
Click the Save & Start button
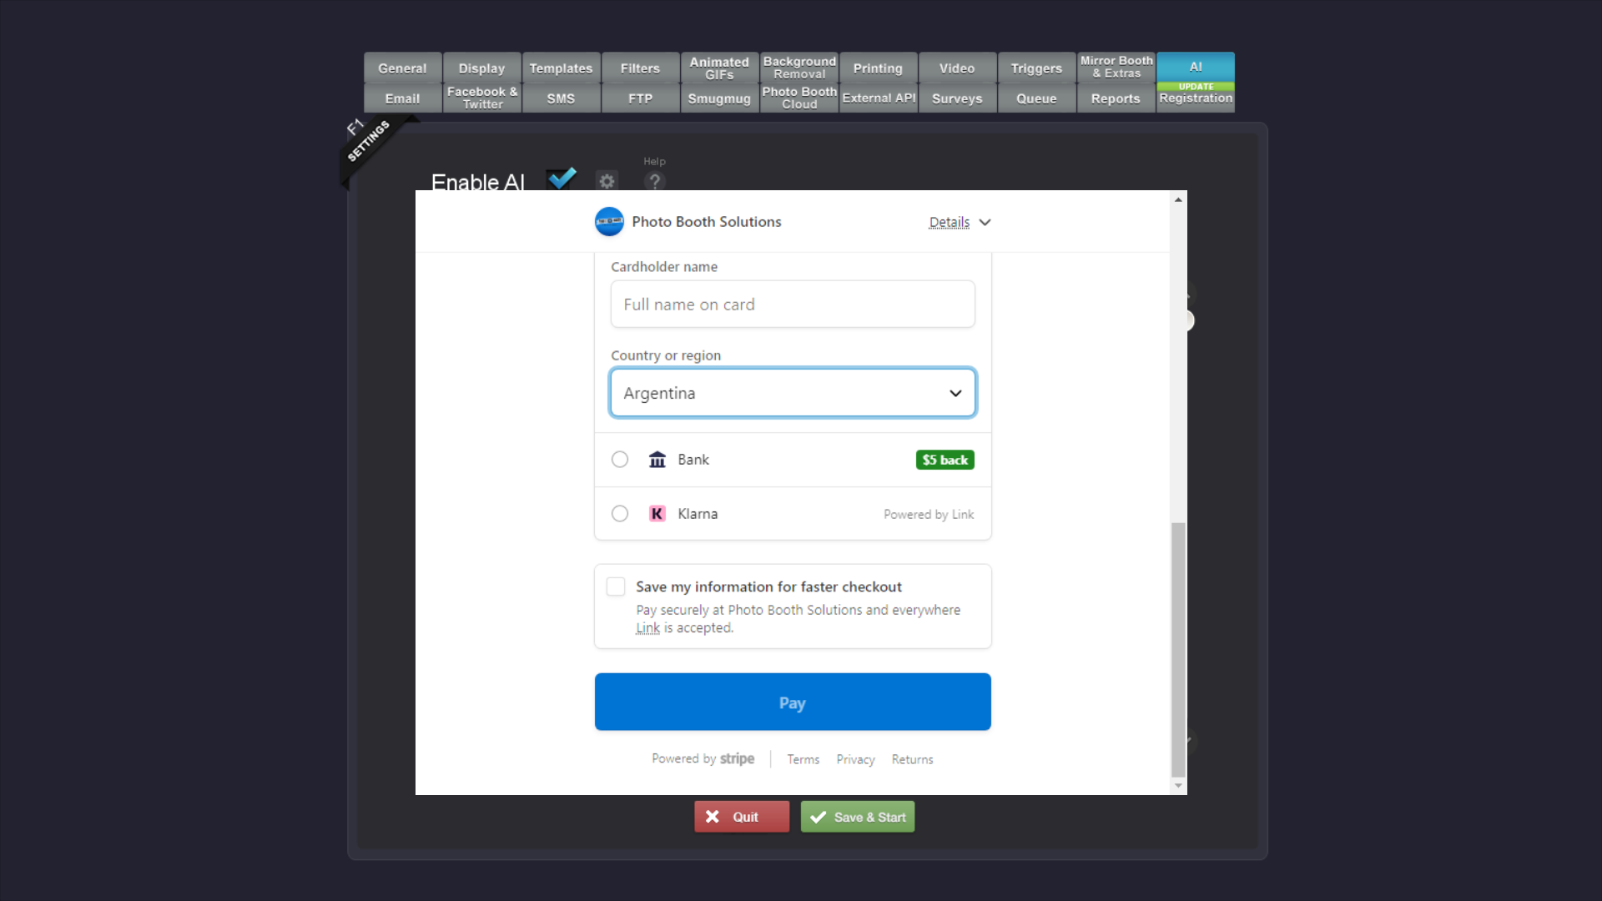pyautogui.click(x=858, y=817)
